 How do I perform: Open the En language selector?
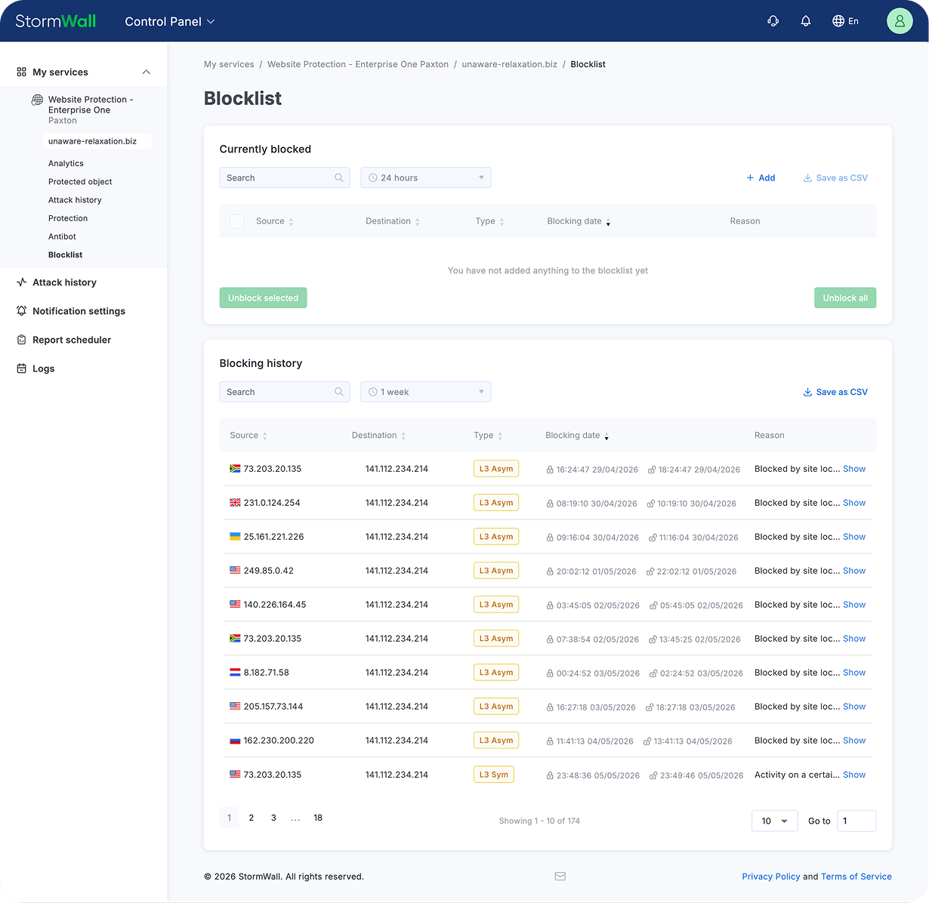[x=845, y=21]
